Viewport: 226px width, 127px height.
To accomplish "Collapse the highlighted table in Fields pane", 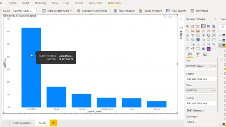I will (220, 45).
